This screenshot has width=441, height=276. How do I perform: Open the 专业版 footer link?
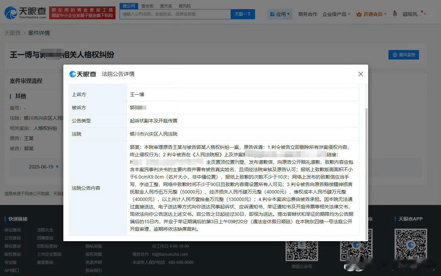(10, 262)
